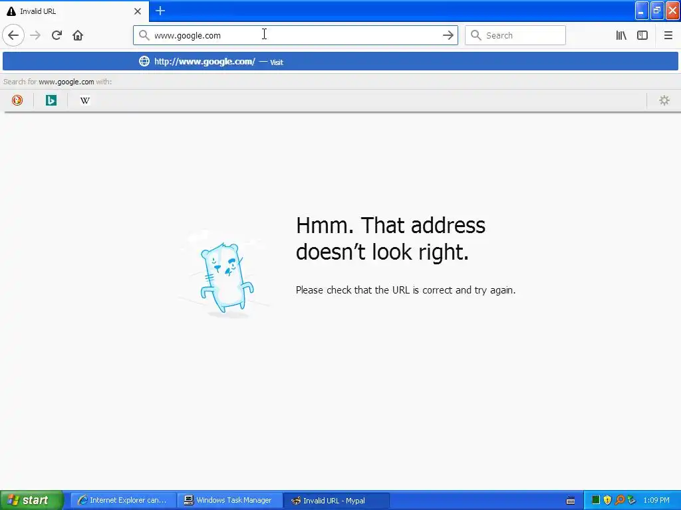Focus the www.google.com address field
The image size is (681, 510).
pos(295,35)
